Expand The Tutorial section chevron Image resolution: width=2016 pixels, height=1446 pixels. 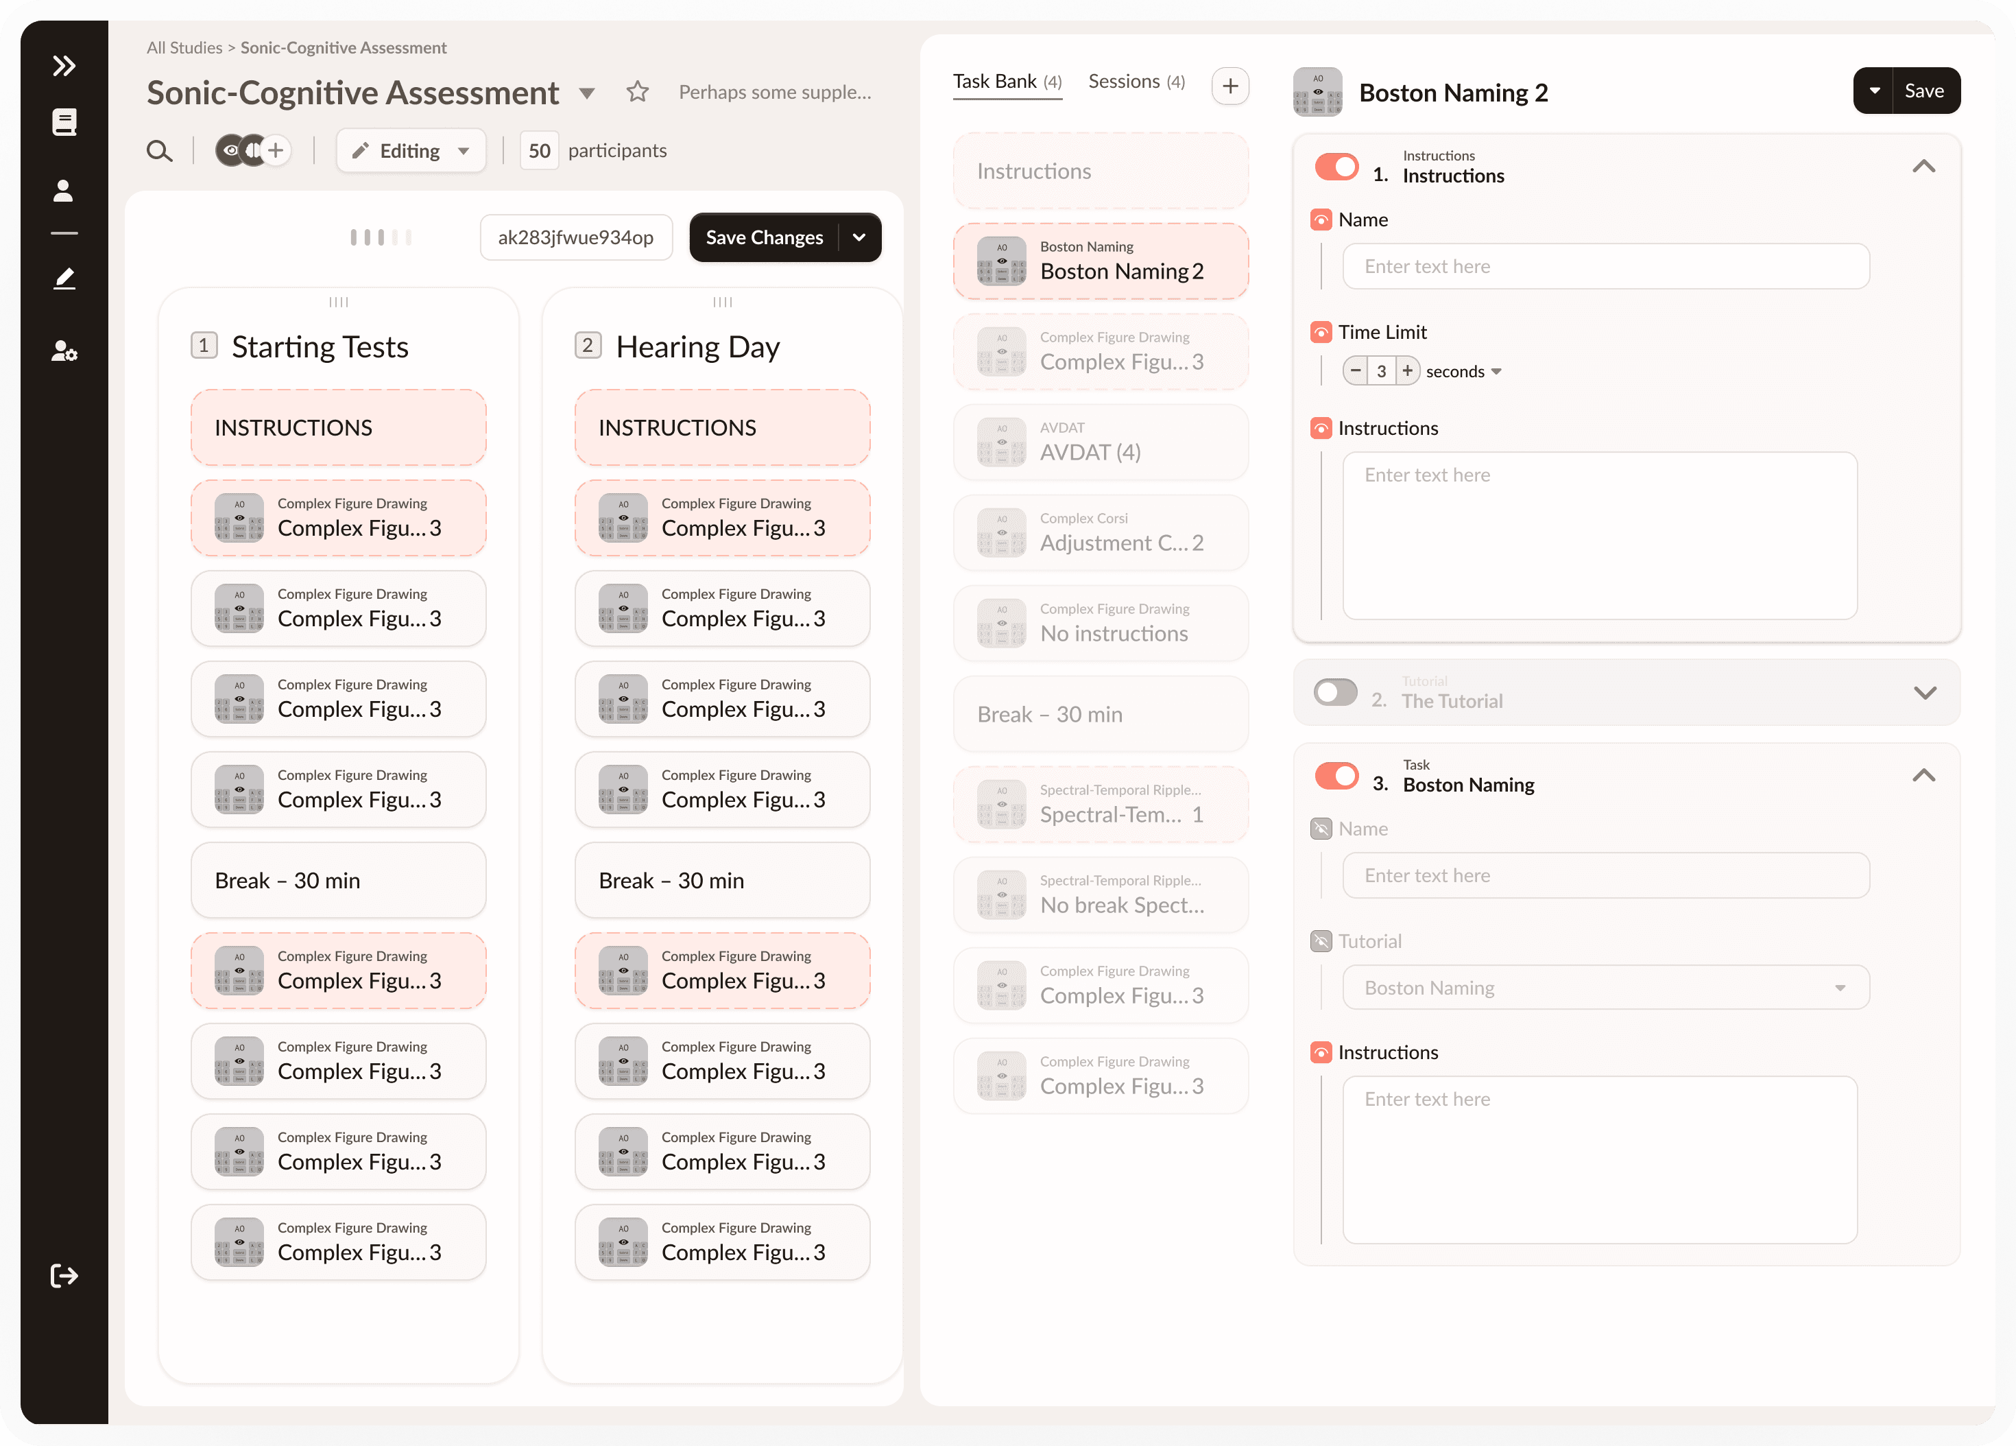pyautogui.click(x=1924, y=693)
